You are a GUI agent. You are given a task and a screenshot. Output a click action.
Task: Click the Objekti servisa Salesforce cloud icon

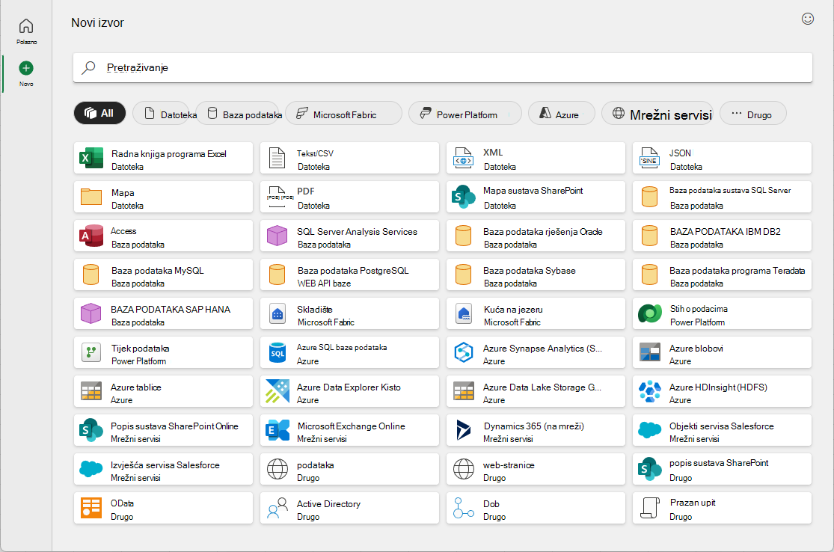coord(649,429)
